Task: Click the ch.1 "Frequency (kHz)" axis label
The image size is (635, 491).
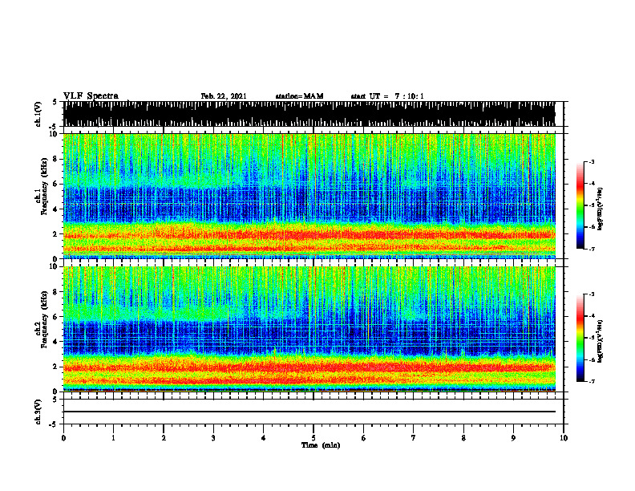Action: 44,187
